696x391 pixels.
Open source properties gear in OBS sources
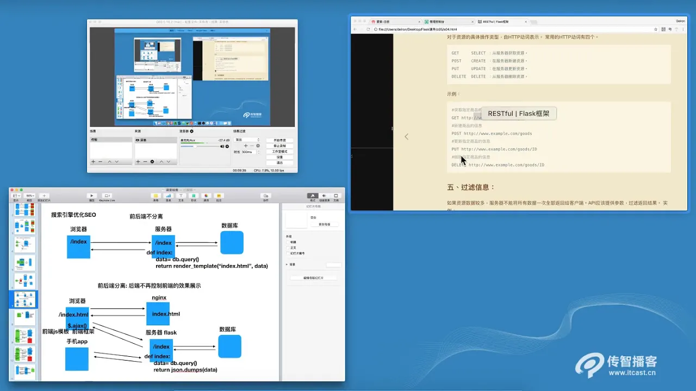[152, 162]
